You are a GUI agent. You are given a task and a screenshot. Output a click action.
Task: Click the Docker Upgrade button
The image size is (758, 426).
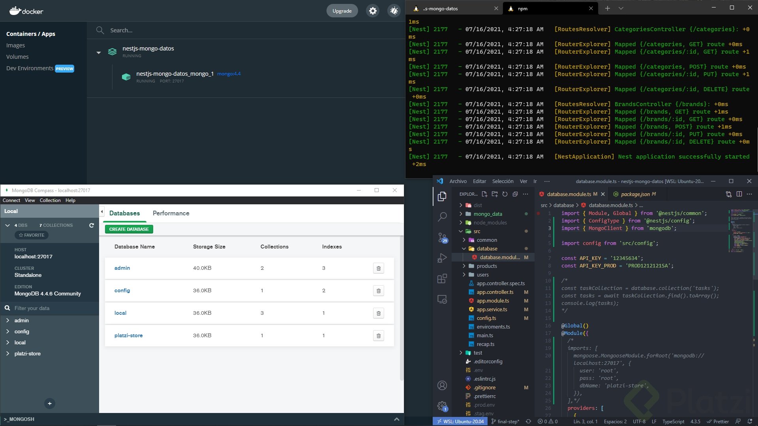point(342,11)
